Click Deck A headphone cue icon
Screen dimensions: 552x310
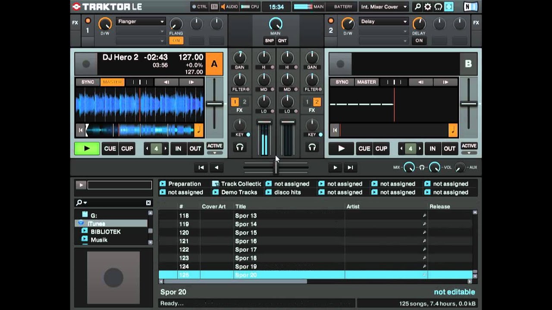(x=240, y=148)
